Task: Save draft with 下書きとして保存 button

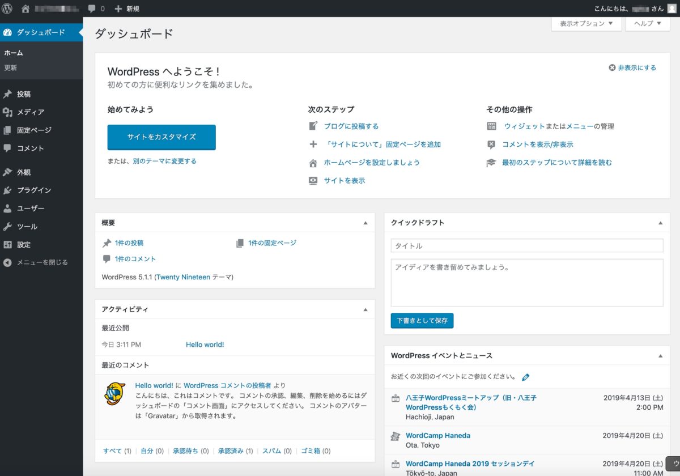Action: pos(422,321)
